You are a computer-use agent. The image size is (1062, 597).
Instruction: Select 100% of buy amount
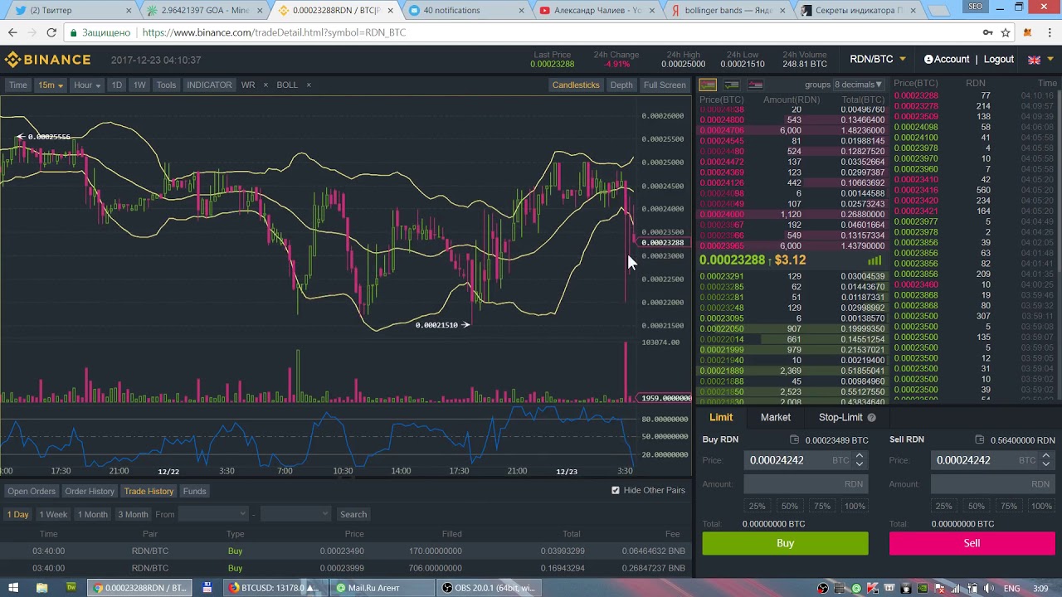coord(855,506)
